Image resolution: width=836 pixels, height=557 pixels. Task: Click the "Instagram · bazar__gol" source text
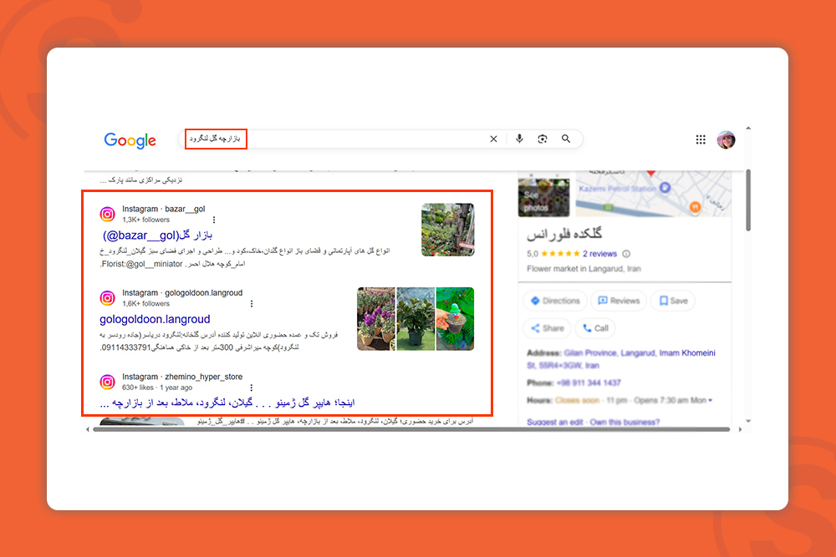pos(163,209)
